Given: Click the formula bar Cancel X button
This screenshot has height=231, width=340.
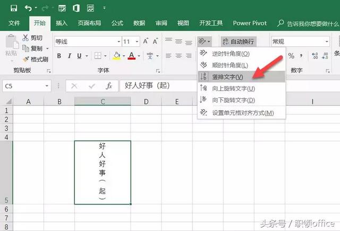Looking at the screenshot, I should coord(74,86).
